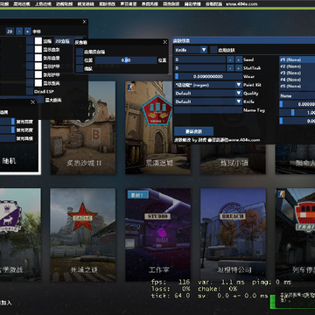Close the middle panel with 0.00 slider
The height and width of the screenshot is (315, 315).
[165, 42]
